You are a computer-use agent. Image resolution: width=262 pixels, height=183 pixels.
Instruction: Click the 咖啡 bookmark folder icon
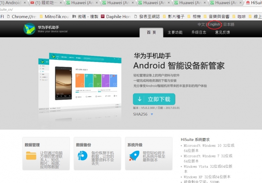[x=234, y=16]
